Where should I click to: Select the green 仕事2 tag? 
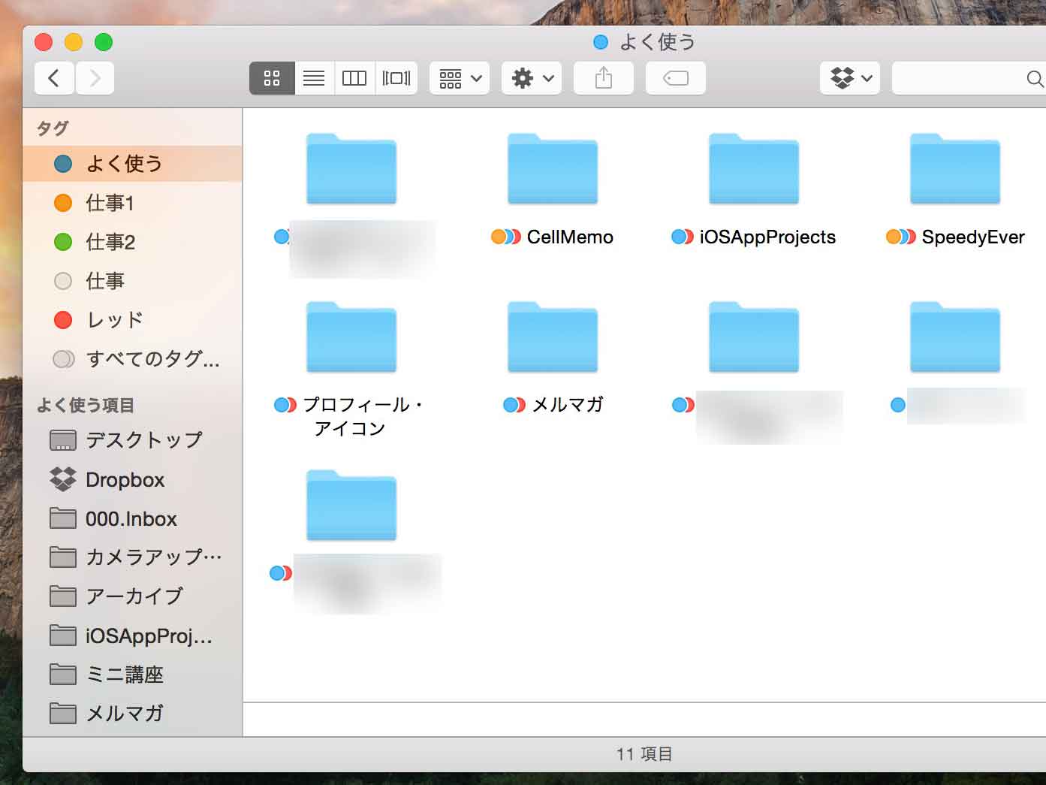pyautogui.click(x=133, y=242)
